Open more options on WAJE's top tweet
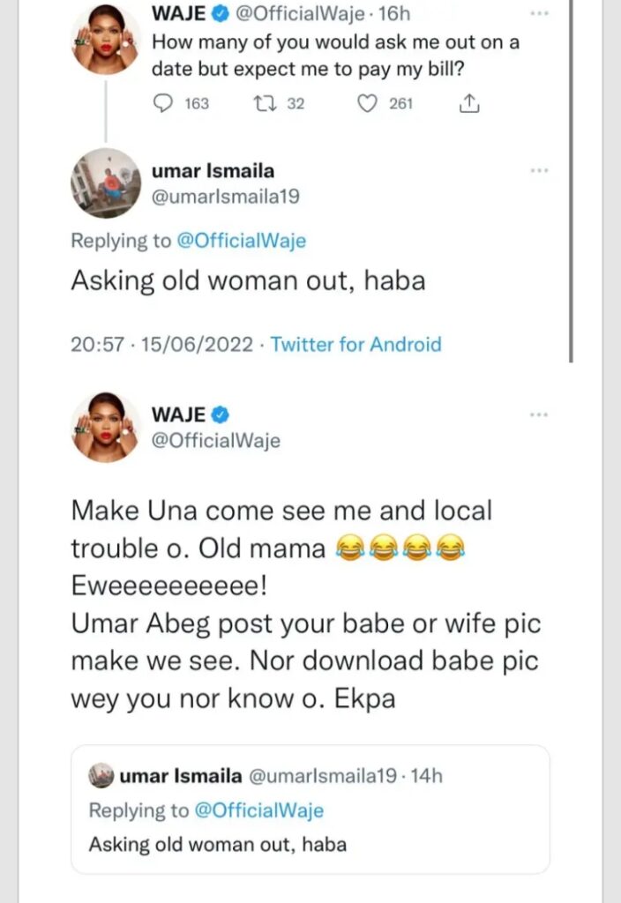This screenshot has height=903, width=621. [539, 16]
